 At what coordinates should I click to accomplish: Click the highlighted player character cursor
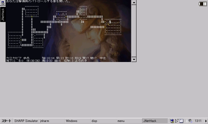point(110,22)
